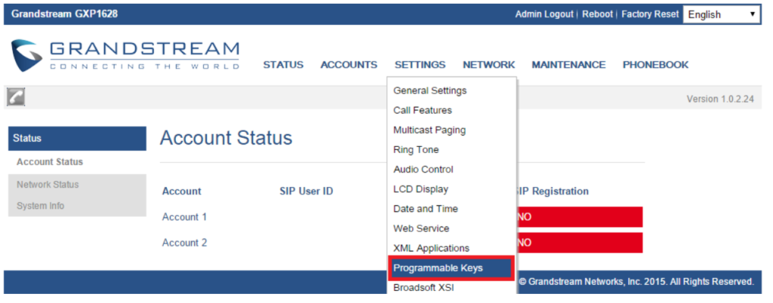Select XML Applications entry
773x303 pixels.
coord(451,248)
